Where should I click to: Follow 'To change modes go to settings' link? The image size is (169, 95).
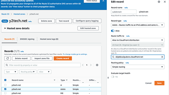coord(75,54)
